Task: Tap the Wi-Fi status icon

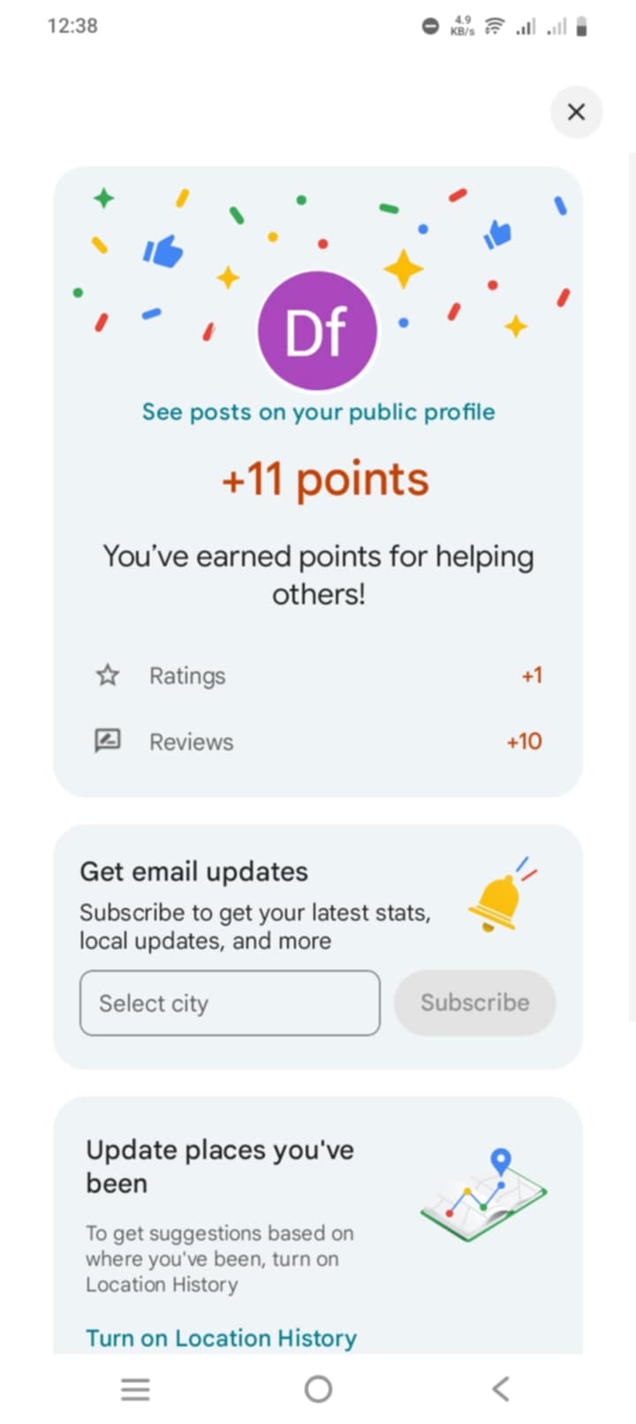Action: point(494,27)
